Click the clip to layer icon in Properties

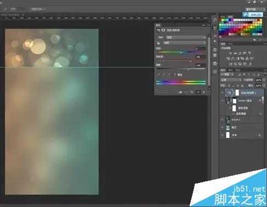point(180,92)
